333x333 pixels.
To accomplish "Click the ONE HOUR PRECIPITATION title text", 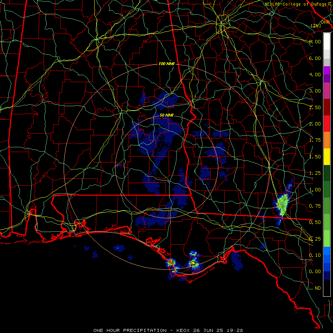I will (x=130, y=330).
